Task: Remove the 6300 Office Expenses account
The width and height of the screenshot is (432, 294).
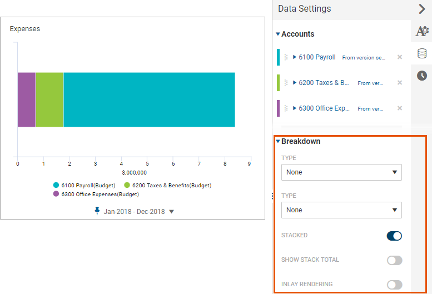Action: (400, 108)
